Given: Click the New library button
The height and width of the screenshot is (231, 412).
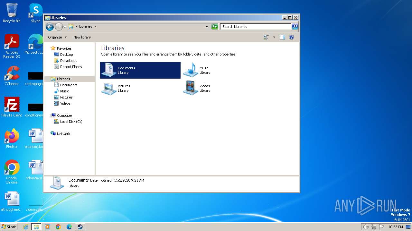Looking at the screenshot, I should coord(82,37).
